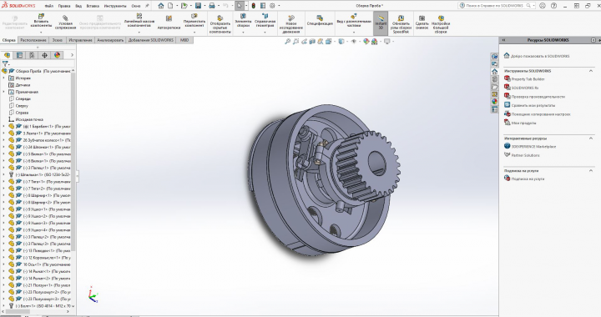Click Обновить узлы сборки SpeedPak icon
The height and width of the screenshot is (317, 601).
(x=401, y=18)
